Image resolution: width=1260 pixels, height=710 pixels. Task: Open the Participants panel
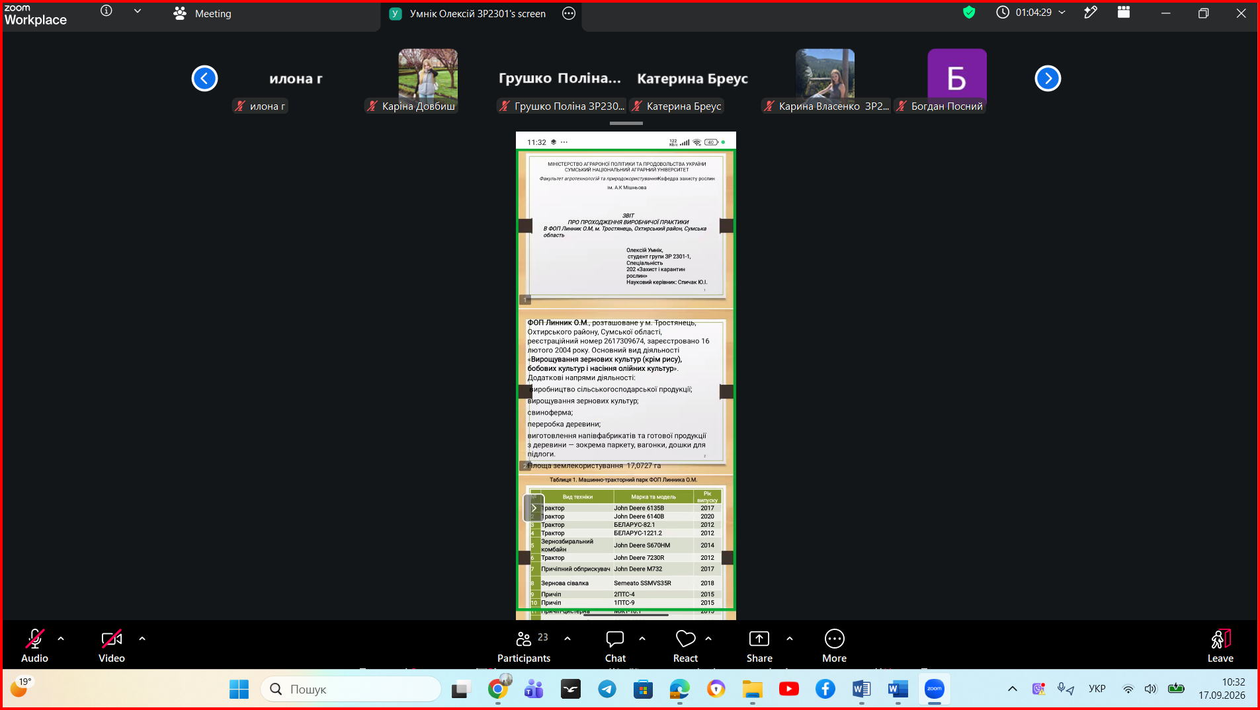524,646
